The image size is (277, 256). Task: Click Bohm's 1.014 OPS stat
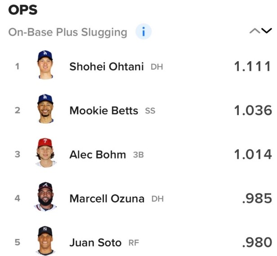pos(253,154)
